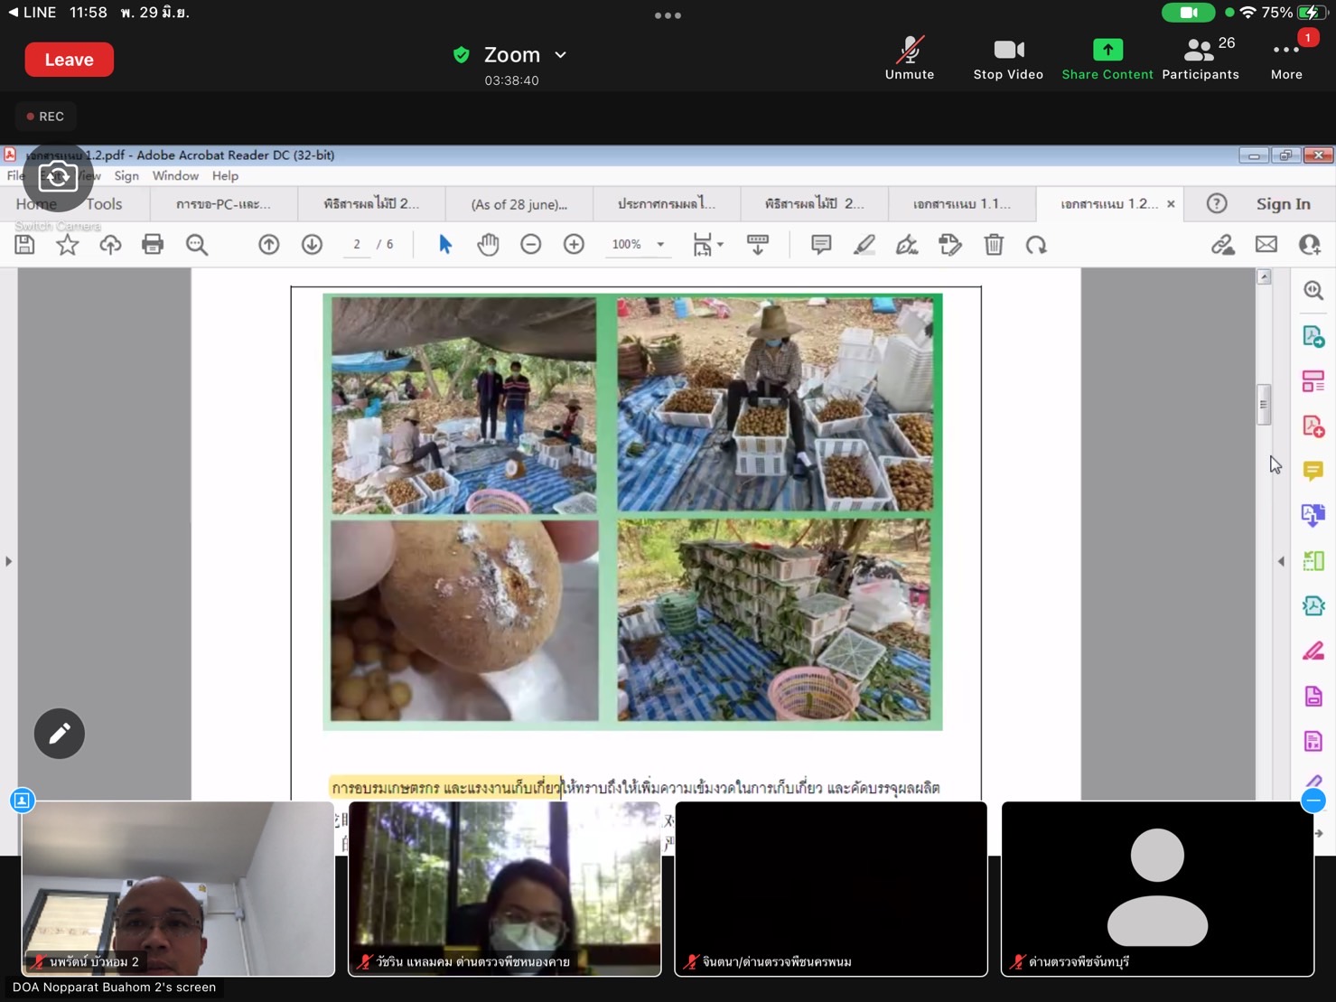
Task: Open the yellow Comment sidebar tool
Action: [x=1313, y=471]
